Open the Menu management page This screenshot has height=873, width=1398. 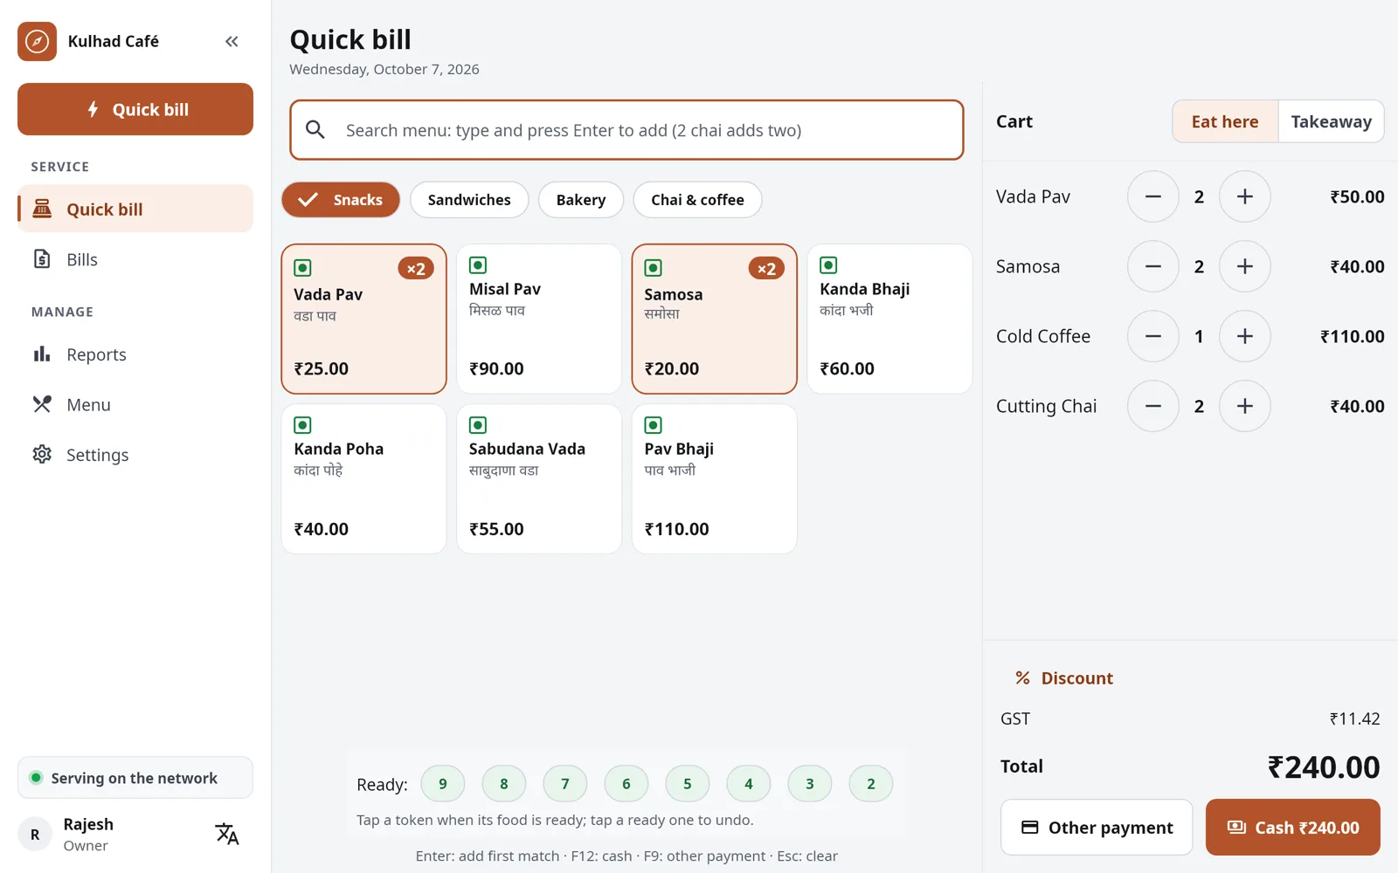click(x=135, y=404)
